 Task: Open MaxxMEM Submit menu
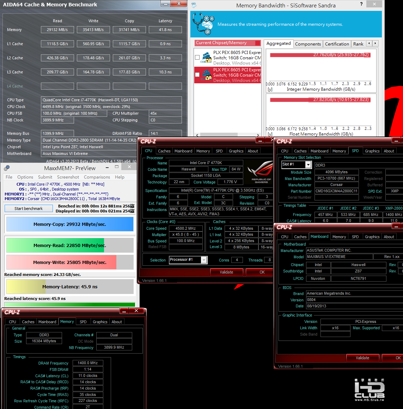(x=45, y=177)
